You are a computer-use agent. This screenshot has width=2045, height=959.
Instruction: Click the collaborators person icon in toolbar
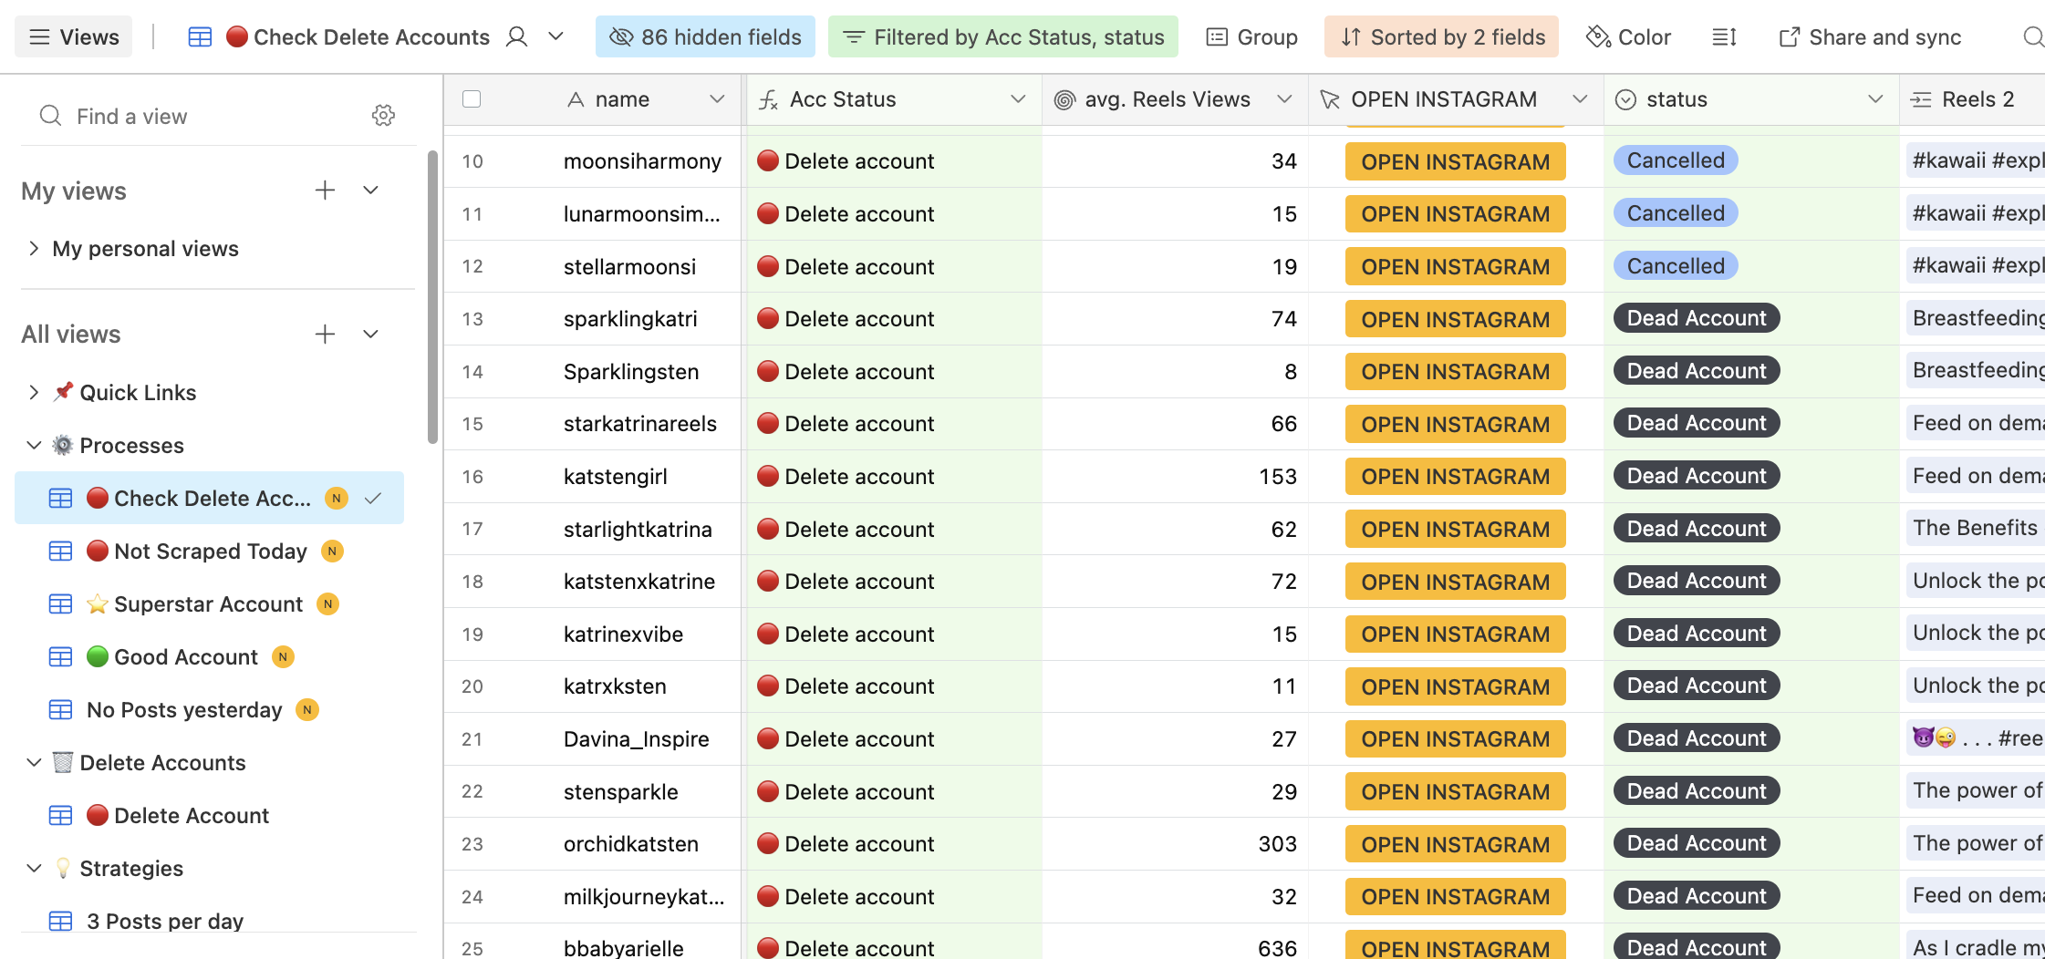[x=517, y=36]
